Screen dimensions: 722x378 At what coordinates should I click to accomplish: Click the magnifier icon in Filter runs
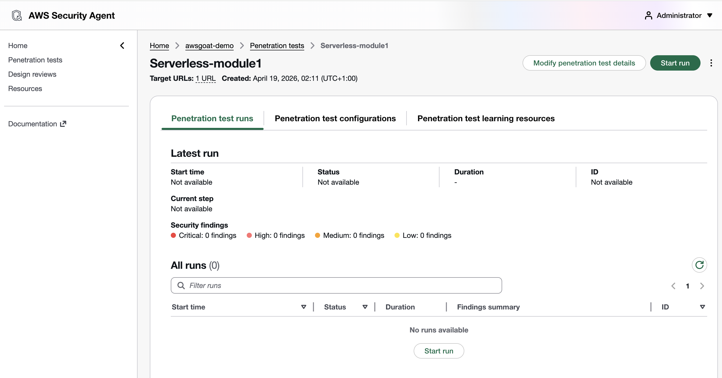click(x=181, y=285)
